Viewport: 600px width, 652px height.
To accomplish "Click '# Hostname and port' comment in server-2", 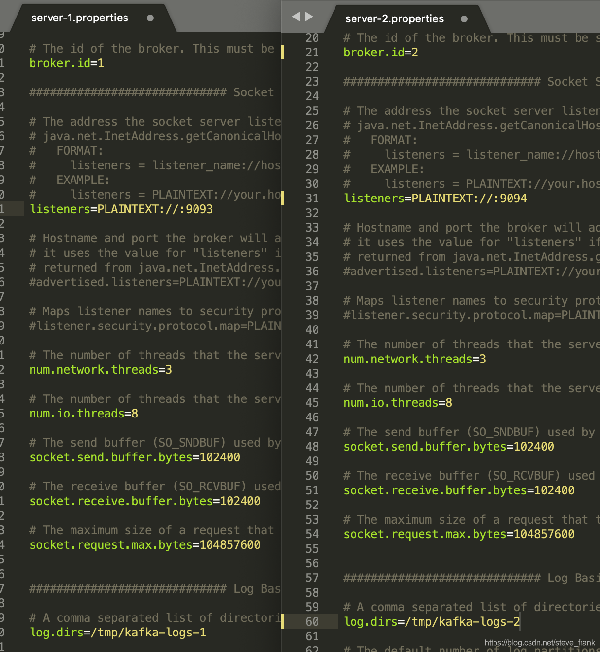I will coord(472,228).
